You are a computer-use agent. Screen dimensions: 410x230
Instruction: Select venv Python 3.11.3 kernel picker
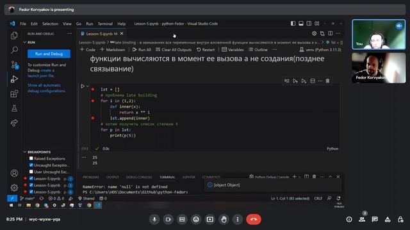coord(320,50)
